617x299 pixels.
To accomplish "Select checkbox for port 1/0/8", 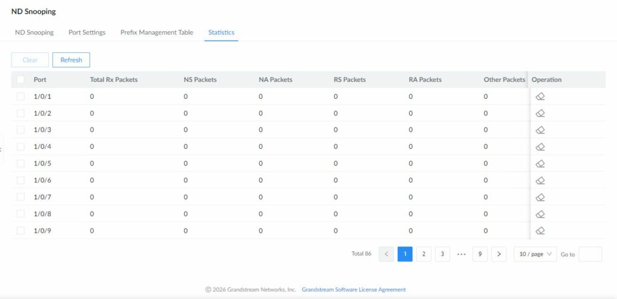I will [20, 214].
